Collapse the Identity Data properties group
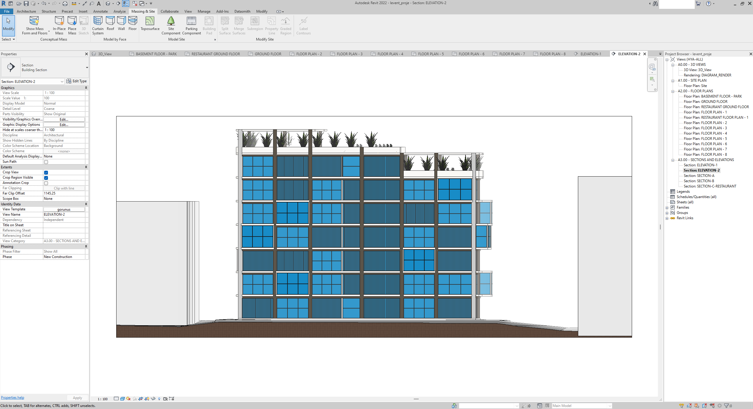The image size is (753, 409). click(x=86, y=204)
